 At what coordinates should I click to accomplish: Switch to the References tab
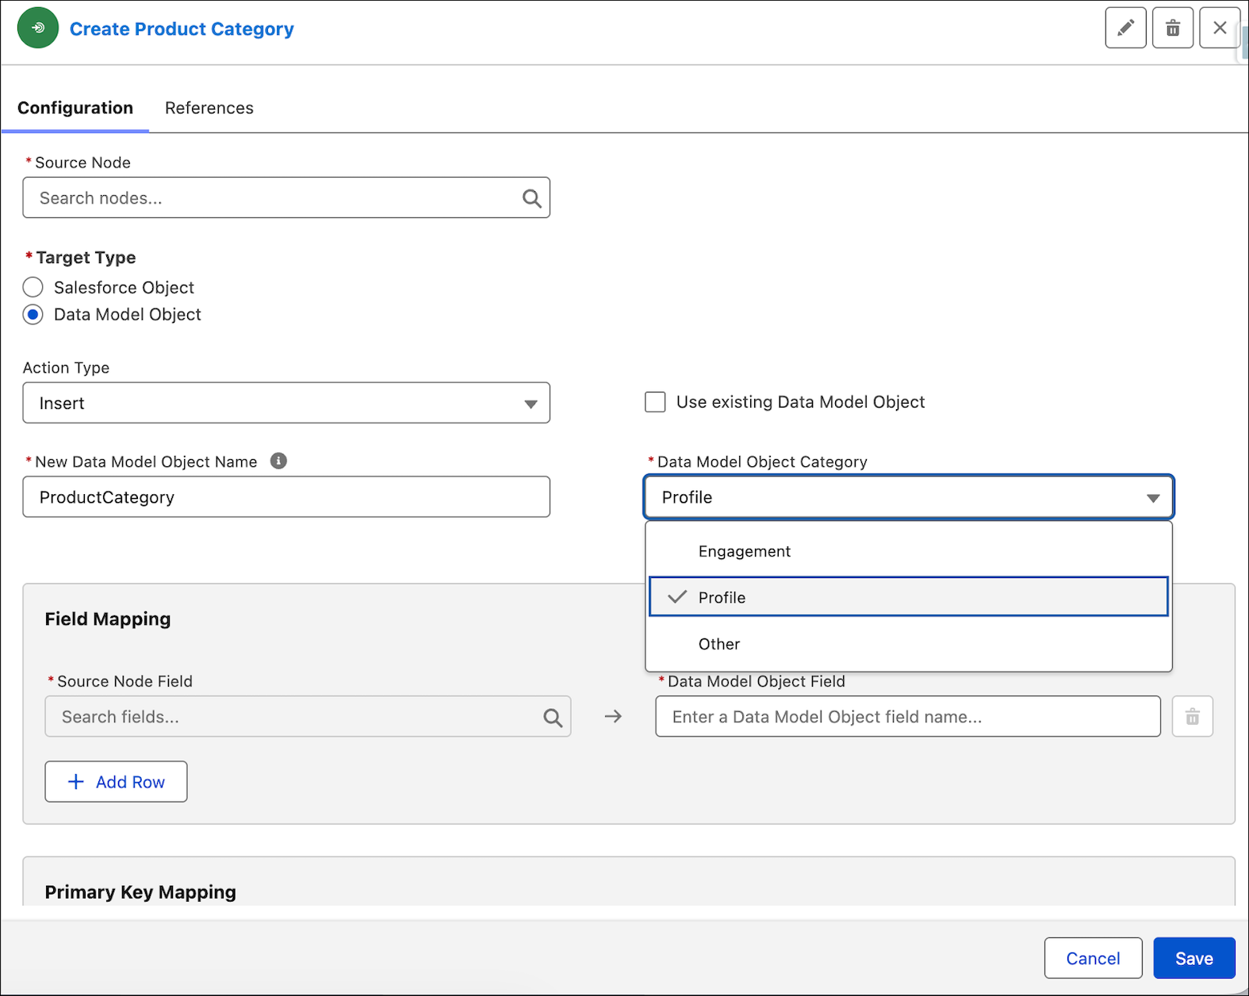point(209,108)
